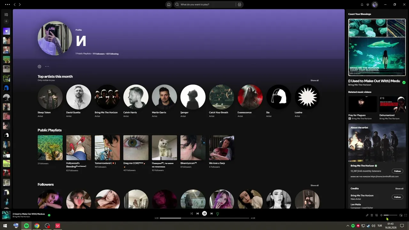Open the Windows Action Center notifications
Viewport: 409px width, 230px height.
pyautogui.click(x=402, y=226)
